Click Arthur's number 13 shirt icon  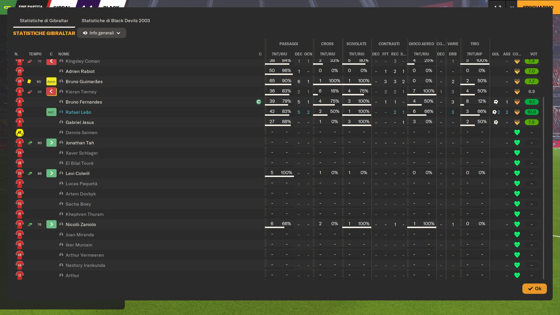click(19, 276)
